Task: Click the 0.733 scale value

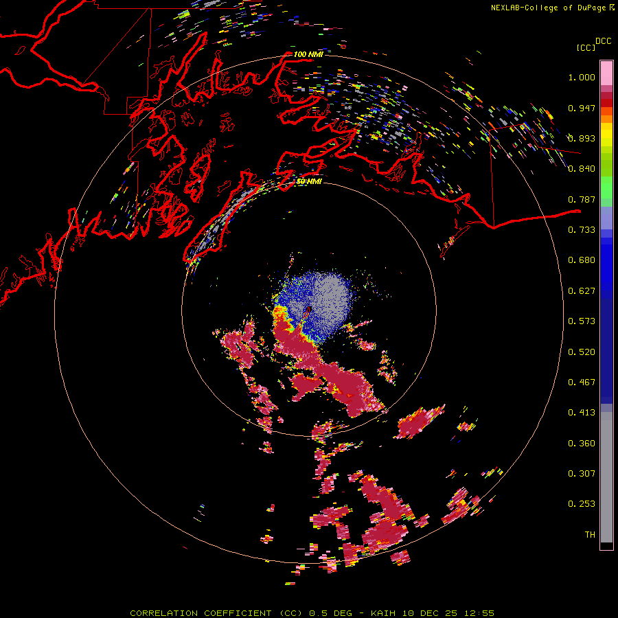Action: pos(582,230)
